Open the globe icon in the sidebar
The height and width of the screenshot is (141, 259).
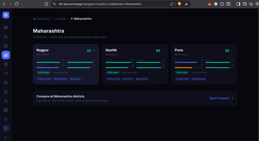coord(6,28)
